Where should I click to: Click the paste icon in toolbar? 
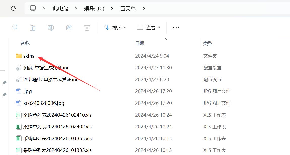33,28
